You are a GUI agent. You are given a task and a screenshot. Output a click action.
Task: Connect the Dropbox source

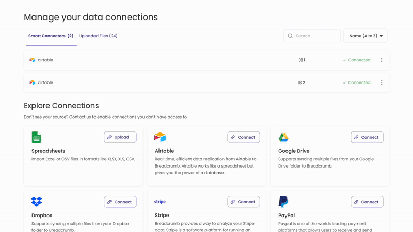coord(120,202)
